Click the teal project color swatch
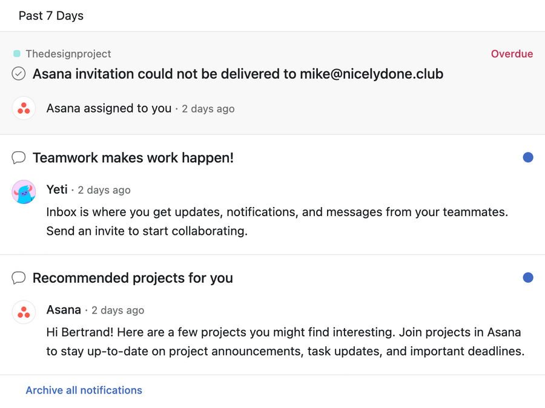Image resolution: width=545 pixels, height=408 pixels. [x=19, y=53]
